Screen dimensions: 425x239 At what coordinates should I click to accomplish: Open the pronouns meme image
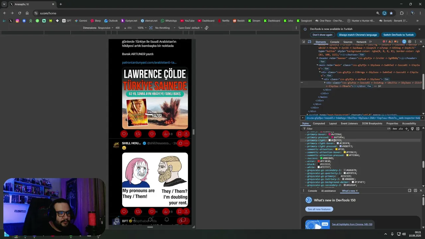coord(155,180)
